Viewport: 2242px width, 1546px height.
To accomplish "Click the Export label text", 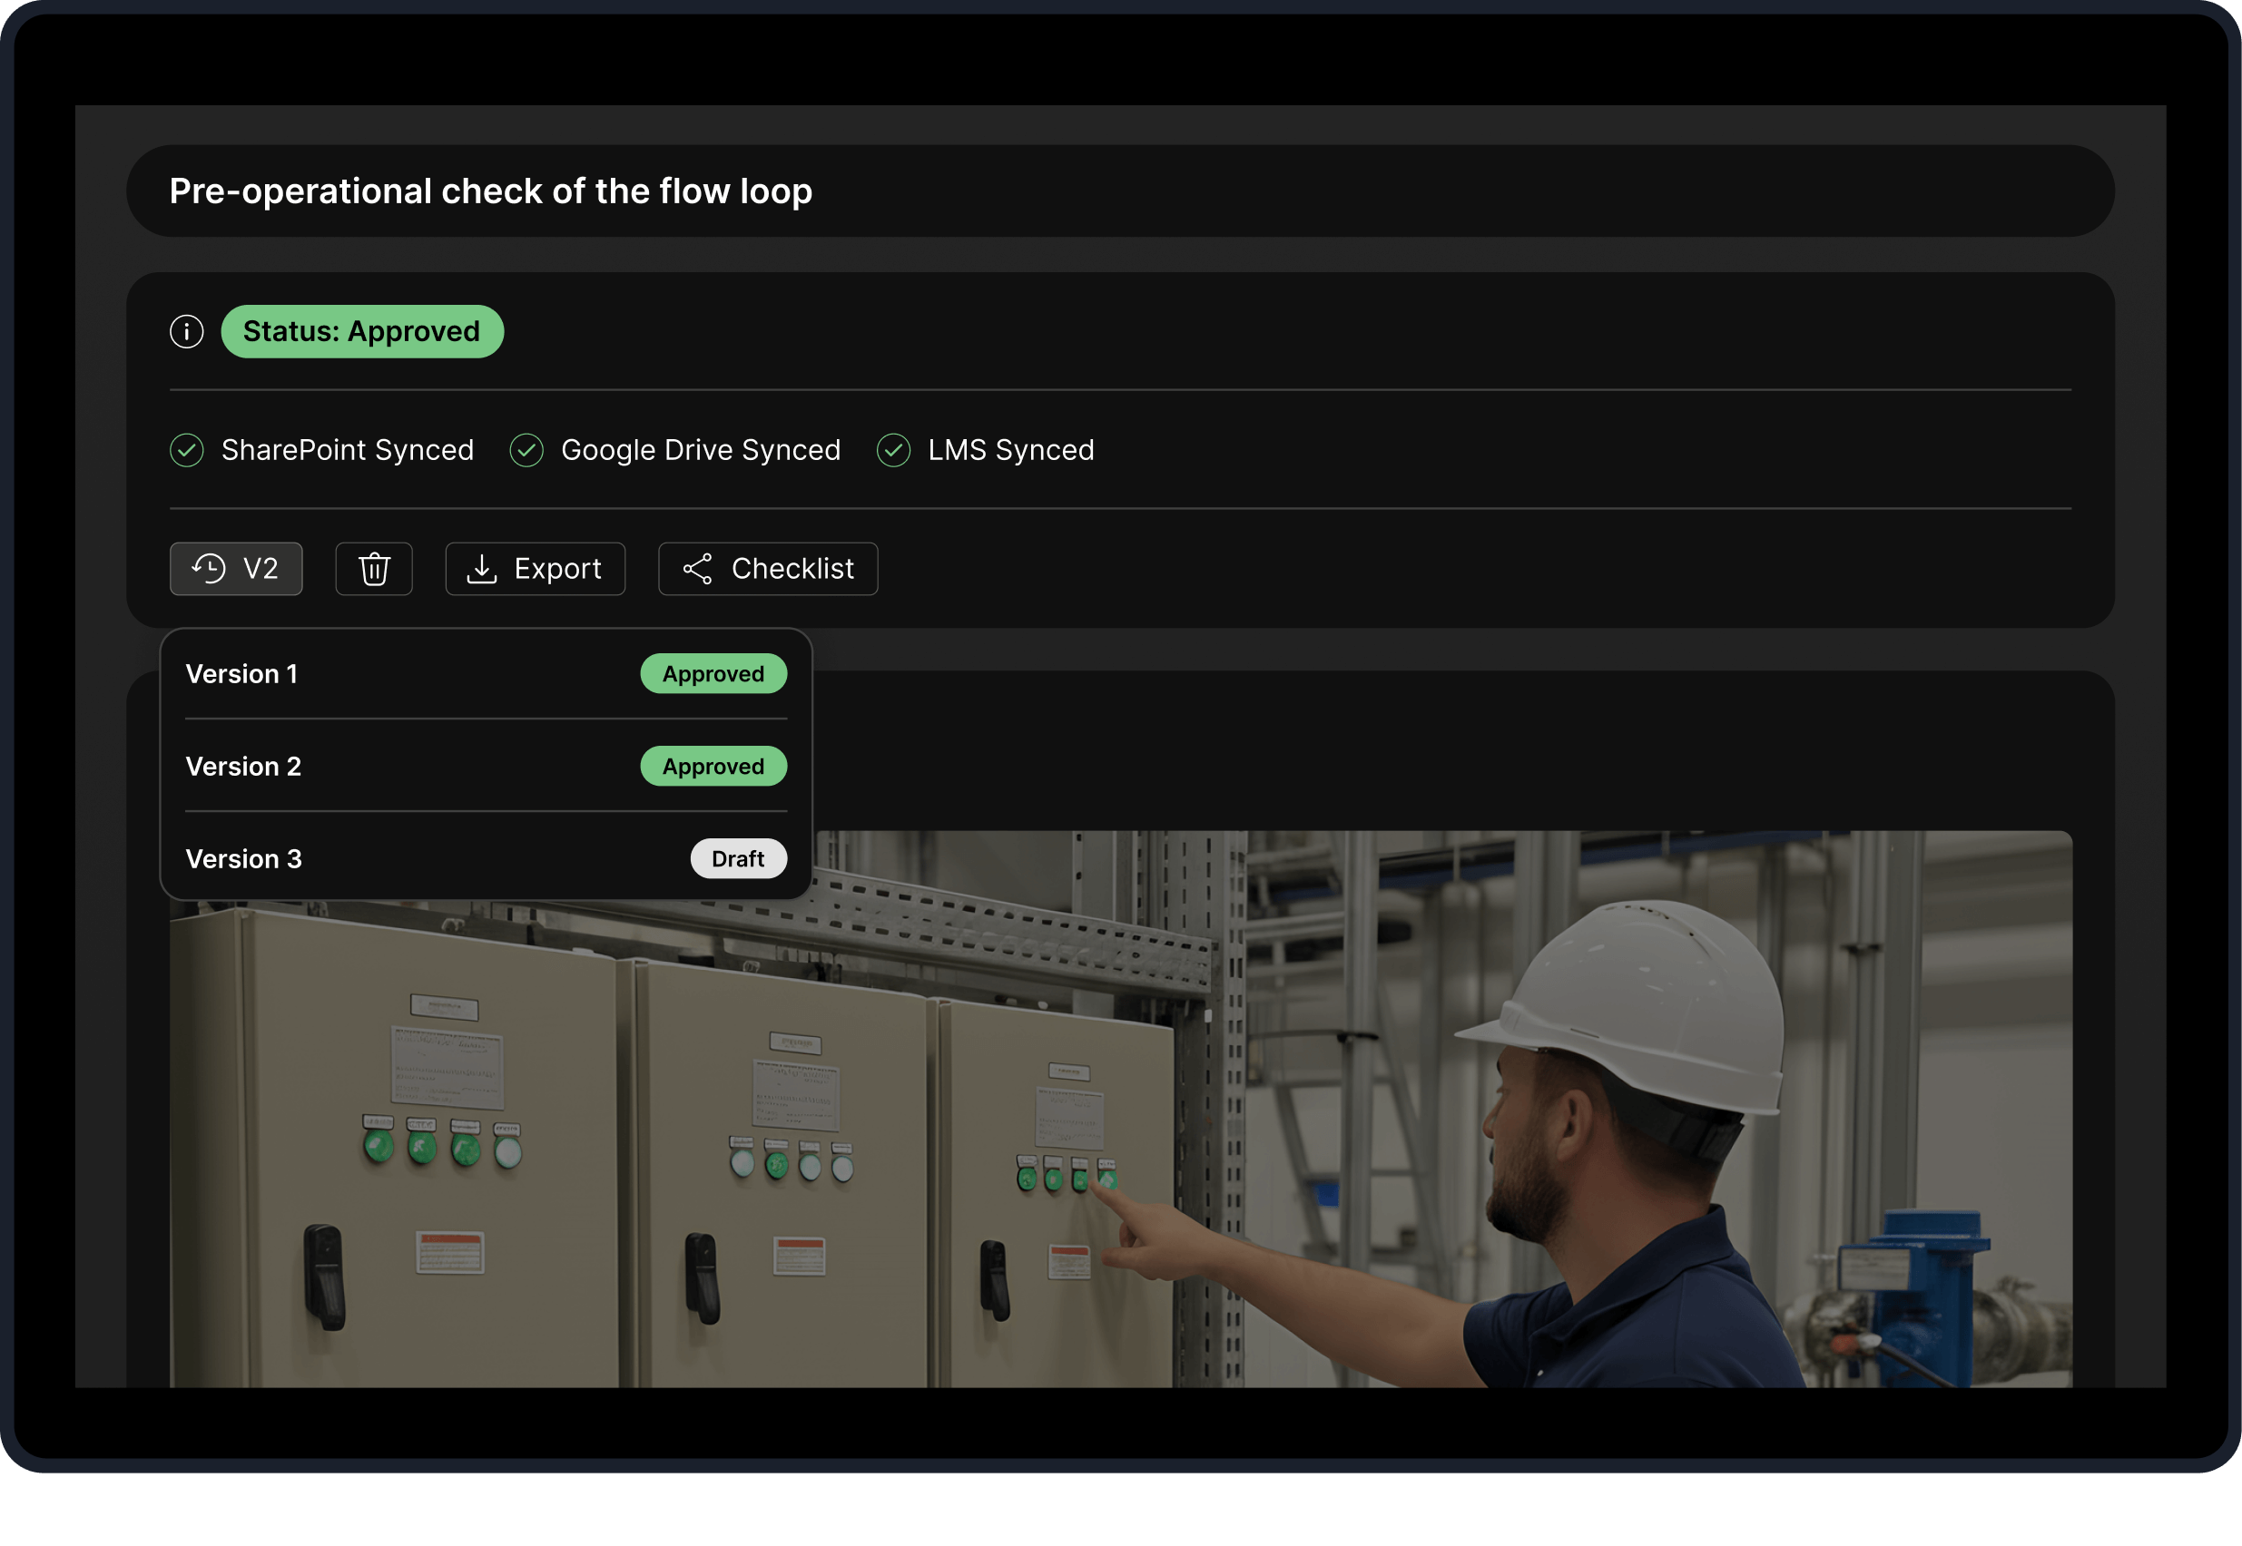I will [x=557, y=569].
